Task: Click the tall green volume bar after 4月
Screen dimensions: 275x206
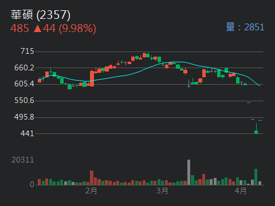Action: coord(256,177)
